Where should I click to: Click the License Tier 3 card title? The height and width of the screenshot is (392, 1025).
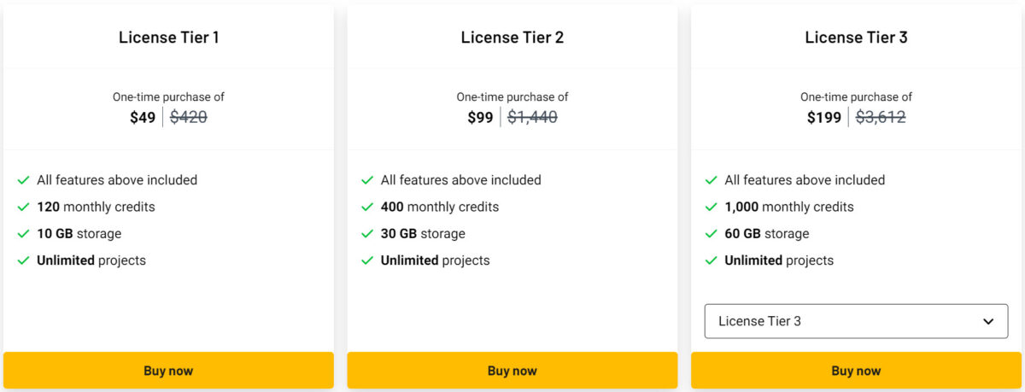click(856, 38)
